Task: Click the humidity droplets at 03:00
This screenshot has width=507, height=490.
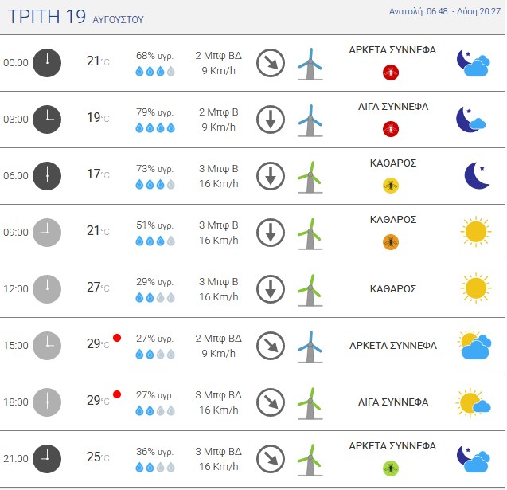Action: [155, 127]
